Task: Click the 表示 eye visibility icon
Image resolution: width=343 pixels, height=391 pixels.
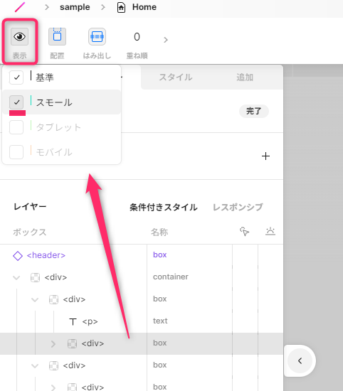Action: tap(19, 37)
